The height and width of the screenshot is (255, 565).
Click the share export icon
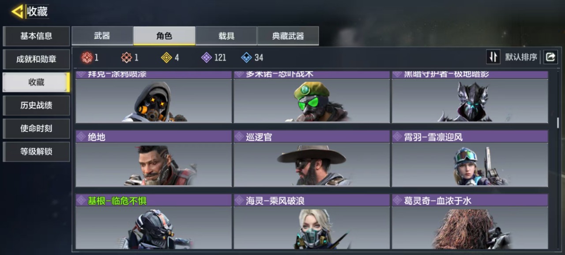tap(550, 57)
